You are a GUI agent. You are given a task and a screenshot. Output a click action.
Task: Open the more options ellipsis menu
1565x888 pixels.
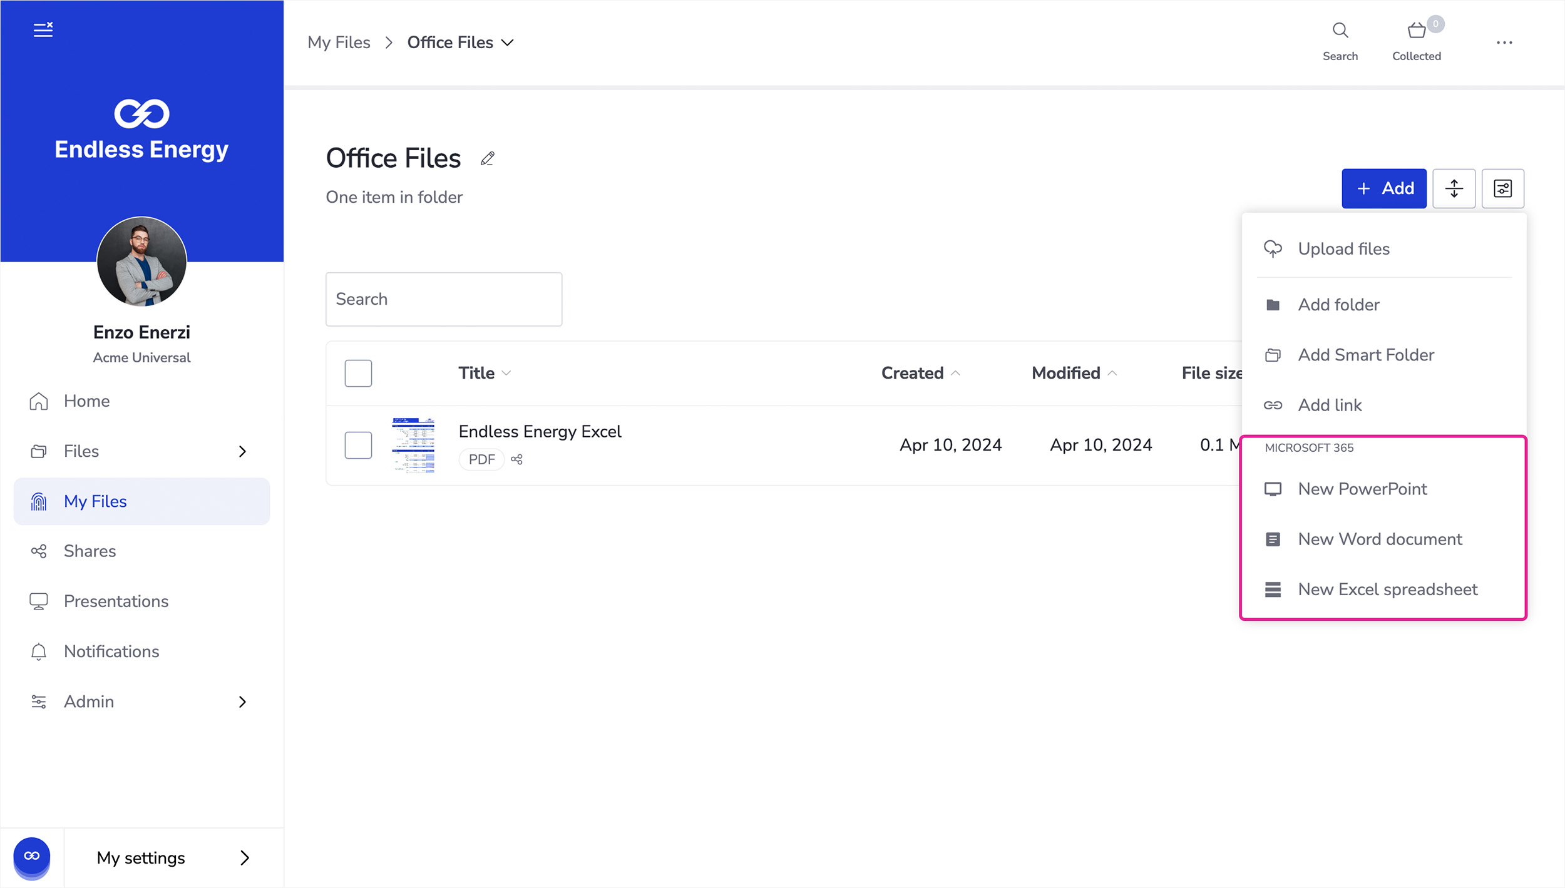tap(1505, 42)
